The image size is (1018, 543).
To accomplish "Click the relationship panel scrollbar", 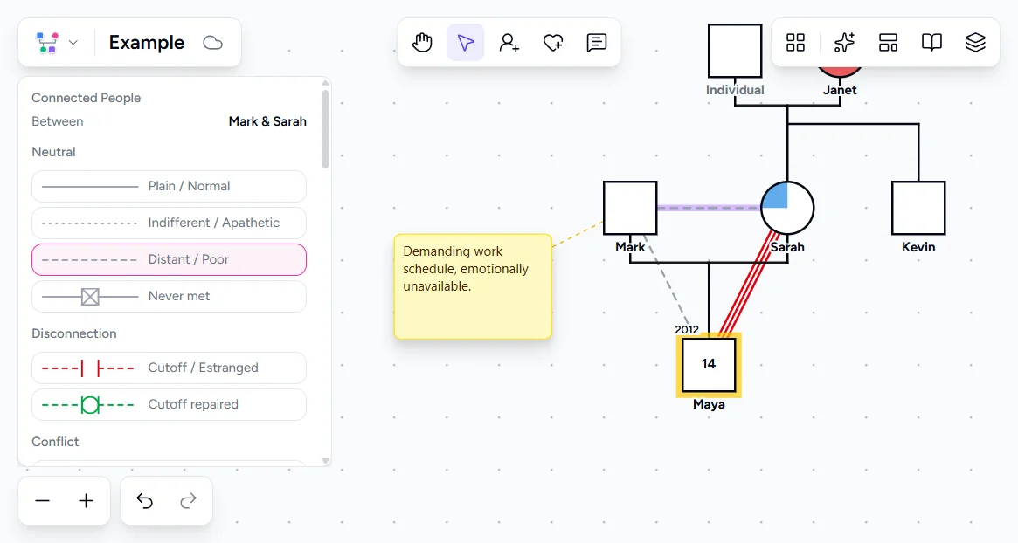I will click(325, 128).
